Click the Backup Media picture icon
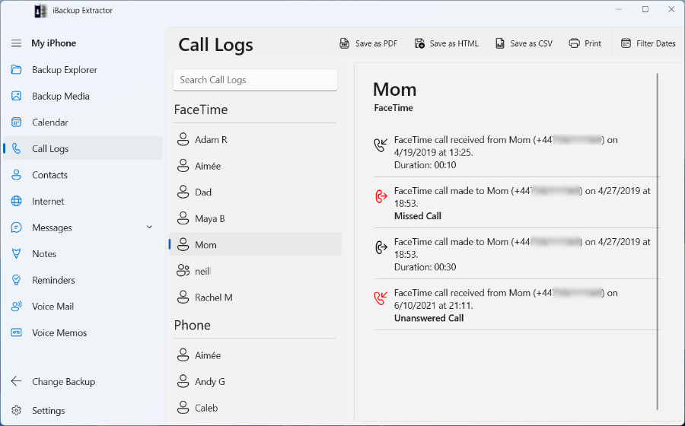Viewport: 685px width, 426px height. (16, 96)
